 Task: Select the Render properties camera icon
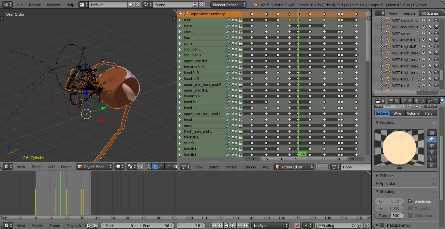point(391,101)
